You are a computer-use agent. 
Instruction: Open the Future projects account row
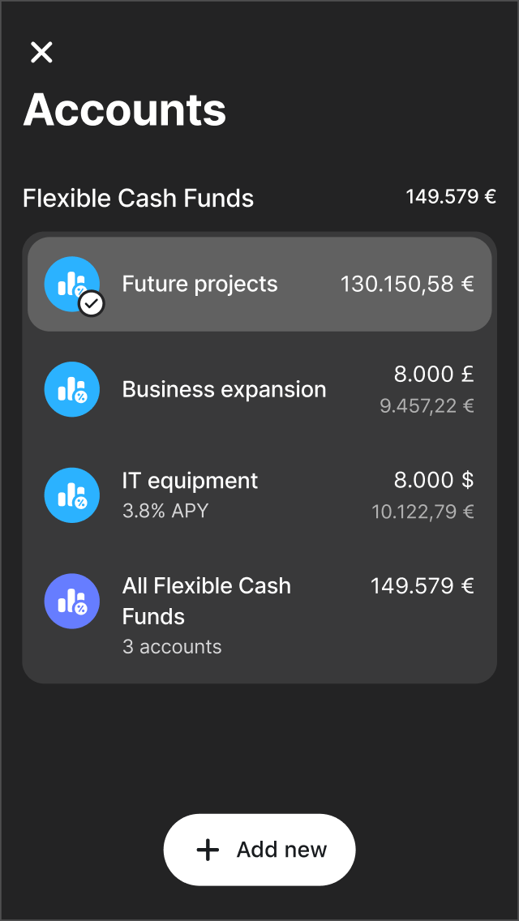tap(259, 284)
